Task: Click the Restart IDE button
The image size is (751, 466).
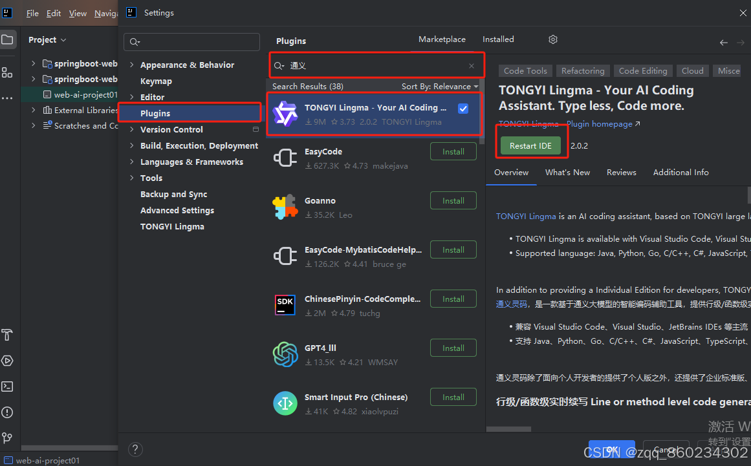Action: tap(530, 146)
